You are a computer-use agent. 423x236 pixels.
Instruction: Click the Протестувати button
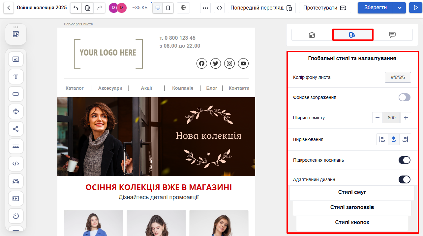tap(325, 8)
